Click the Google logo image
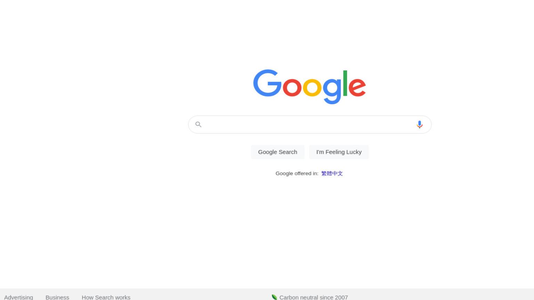 [x=309, y=87]
